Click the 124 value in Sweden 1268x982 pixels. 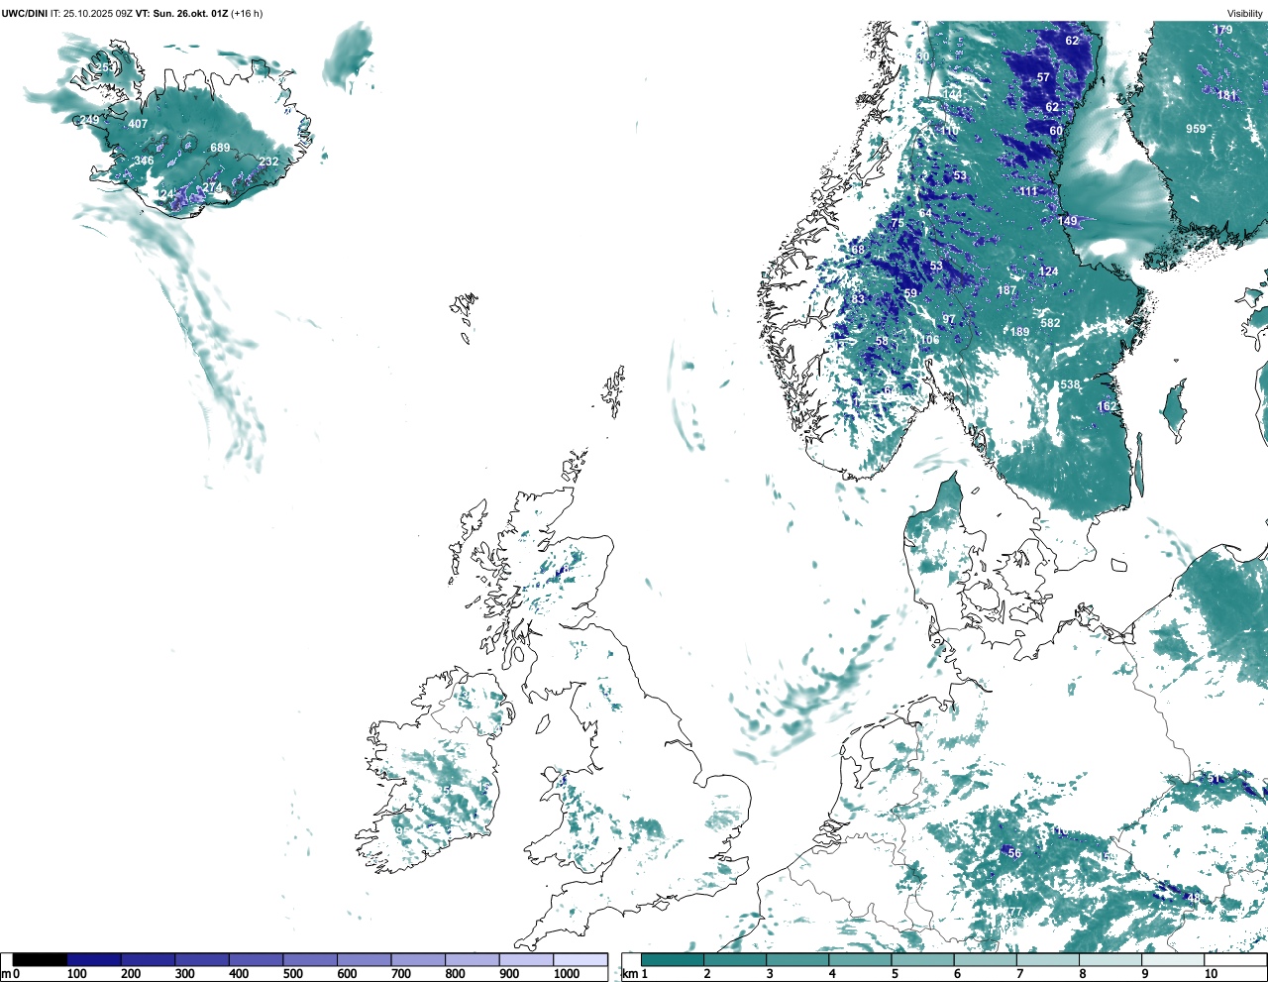click(1048, 272)
